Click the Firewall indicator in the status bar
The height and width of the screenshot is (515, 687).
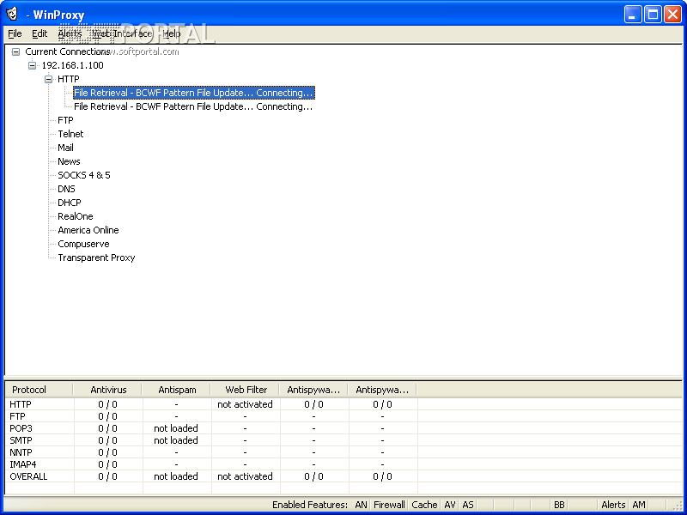pyautogui.click(x=389, y=505)
